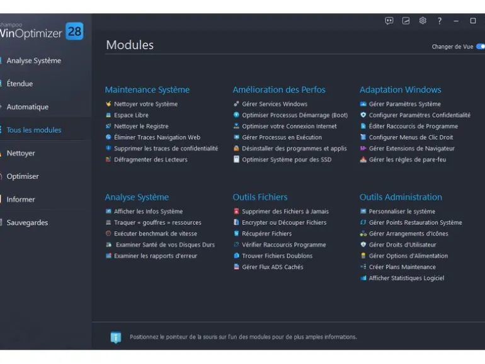485x364 pixels.
Task: Open the notes edit icon in title bar
Action: point(406,21)
